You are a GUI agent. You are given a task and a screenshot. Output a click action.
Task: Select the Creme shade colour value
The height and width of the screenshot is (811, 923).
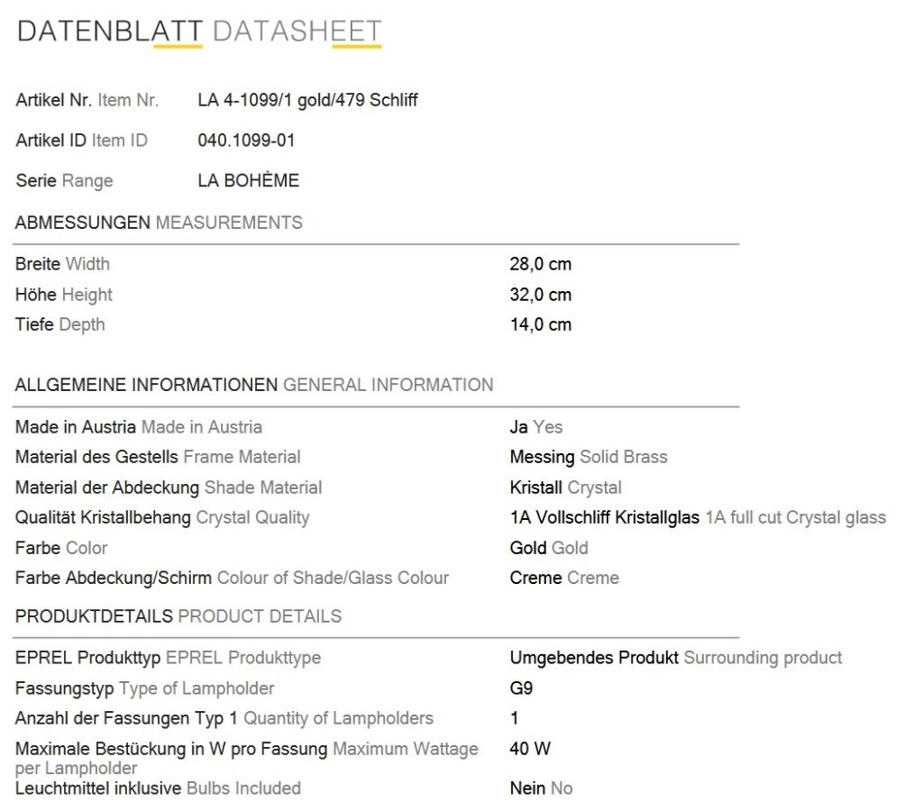(x=564, y=578)
